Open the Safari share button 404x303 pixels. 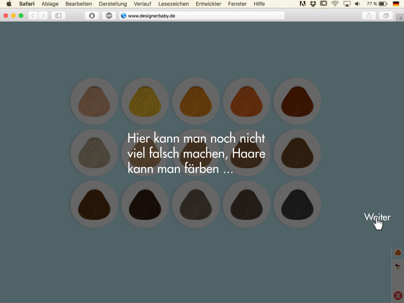click(x=369, y=16)
